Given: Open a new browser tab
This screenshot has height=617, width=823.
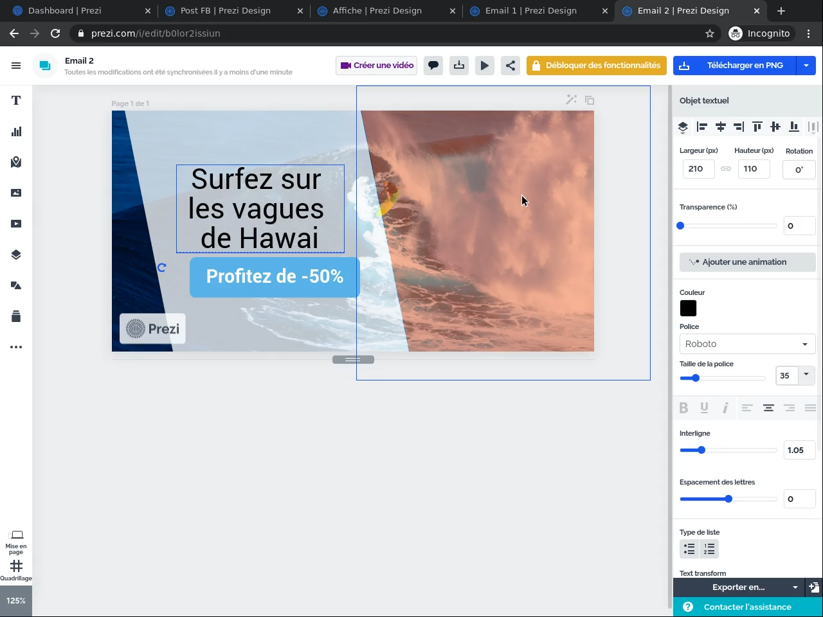Looking at the screenshot, I should [781, 11].
